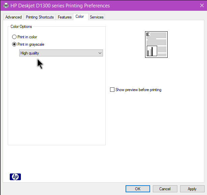The width and height of the screenshot is (207, 195).
Task: Click the printer icon in title bar
Action: 6,5
